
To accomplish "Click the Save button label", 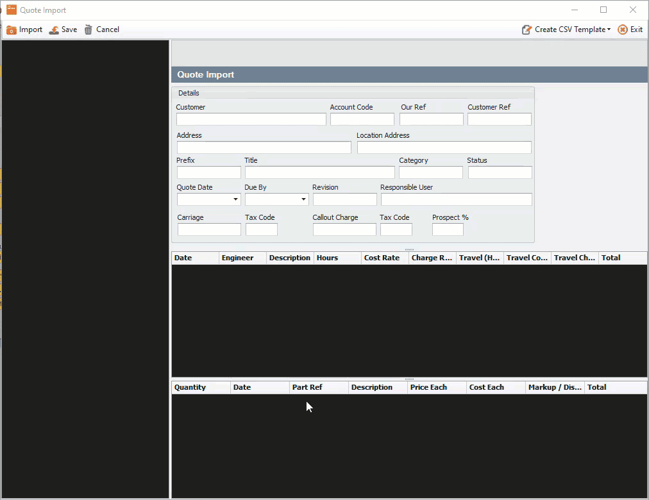I will [x=69, y=29].
